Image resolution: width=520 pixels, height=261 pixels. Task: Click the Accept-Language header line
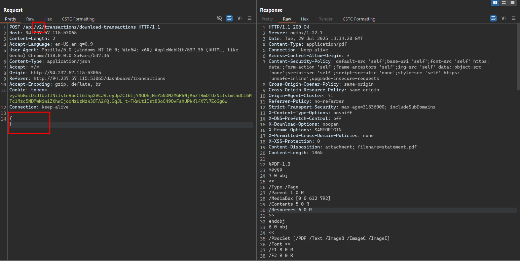(51, 44)
